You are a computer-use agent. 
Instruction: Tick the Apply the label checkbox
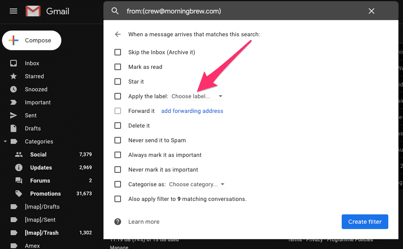[118, 96]
